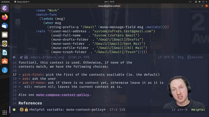Click the :match-func keyword
The height and width of the screenshot is (117, 209).
(x=46, y=14)
